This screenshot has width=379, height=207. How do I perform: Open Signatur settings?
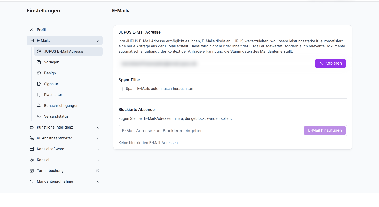[68, 84]
